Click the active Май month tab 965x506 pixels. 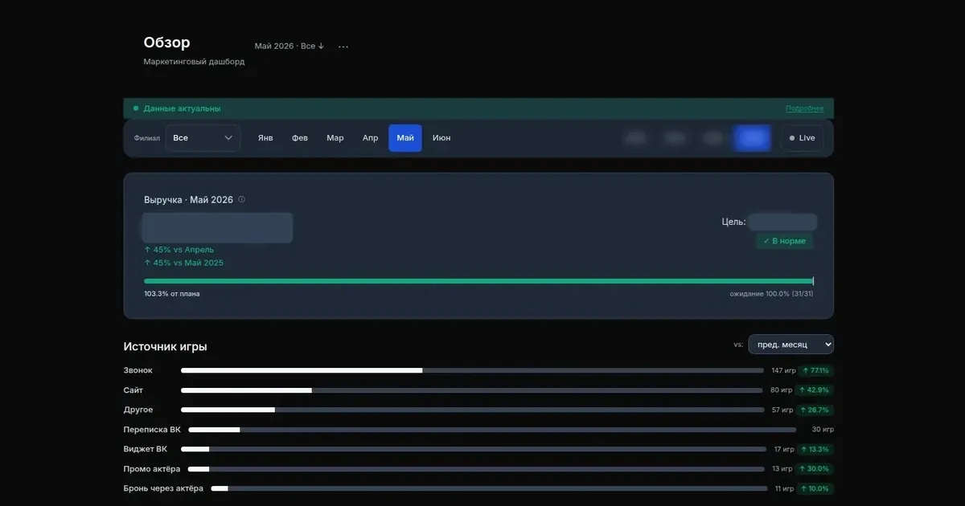(x=405, y=138)
